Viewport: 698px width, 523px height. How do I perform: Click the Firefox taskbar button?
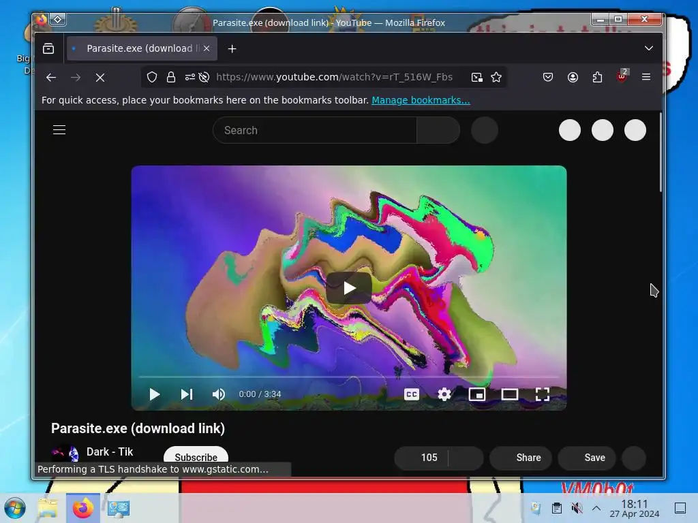point(83,508)
